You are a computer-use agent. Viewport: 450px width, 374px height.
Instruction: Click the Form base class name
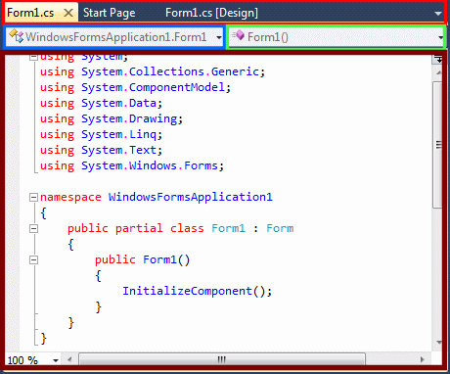[280, 228]
